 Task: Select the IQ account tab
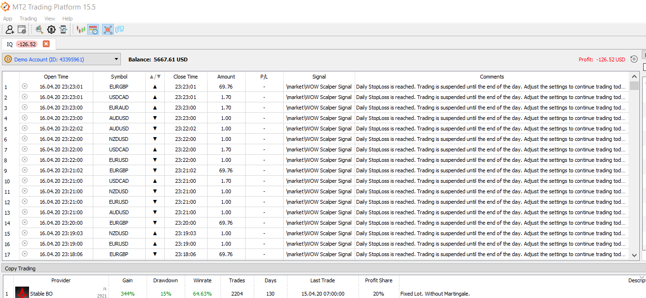28,44
